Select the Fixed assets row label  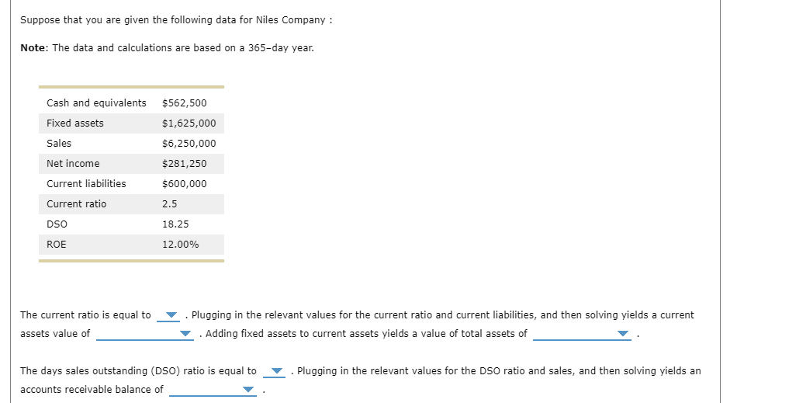click(x=75, y=123)
